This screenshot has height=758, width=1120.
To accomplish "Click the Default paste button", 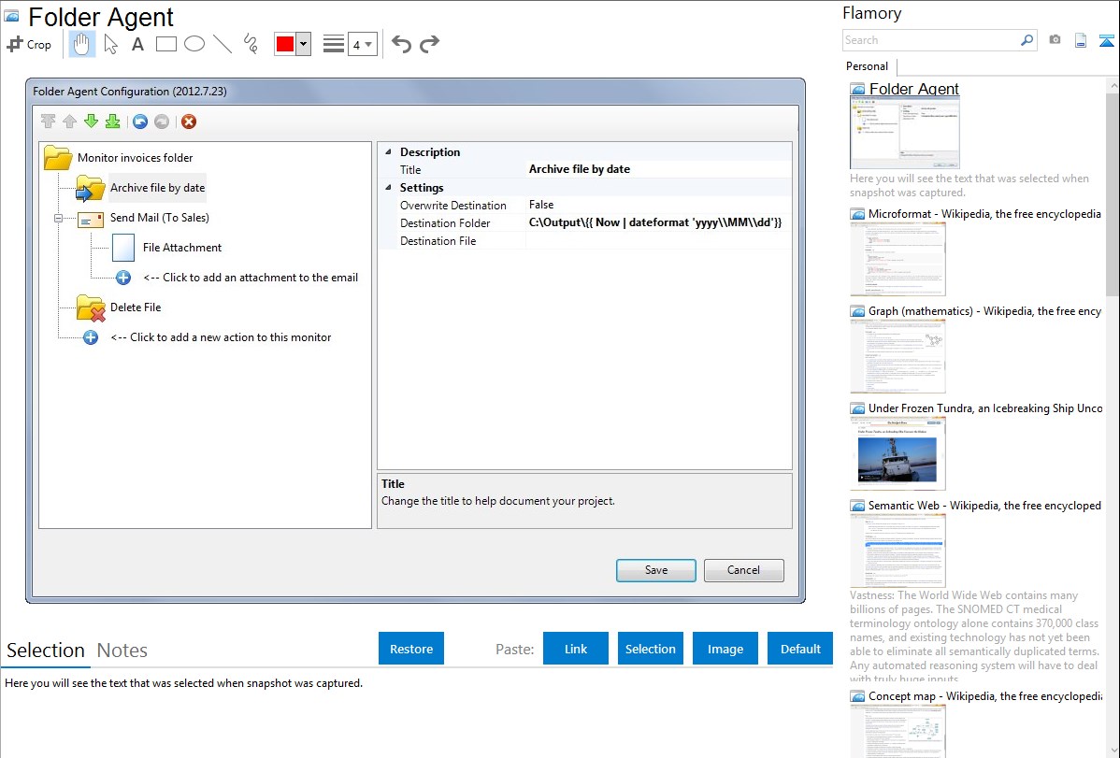I will [800, 649].
